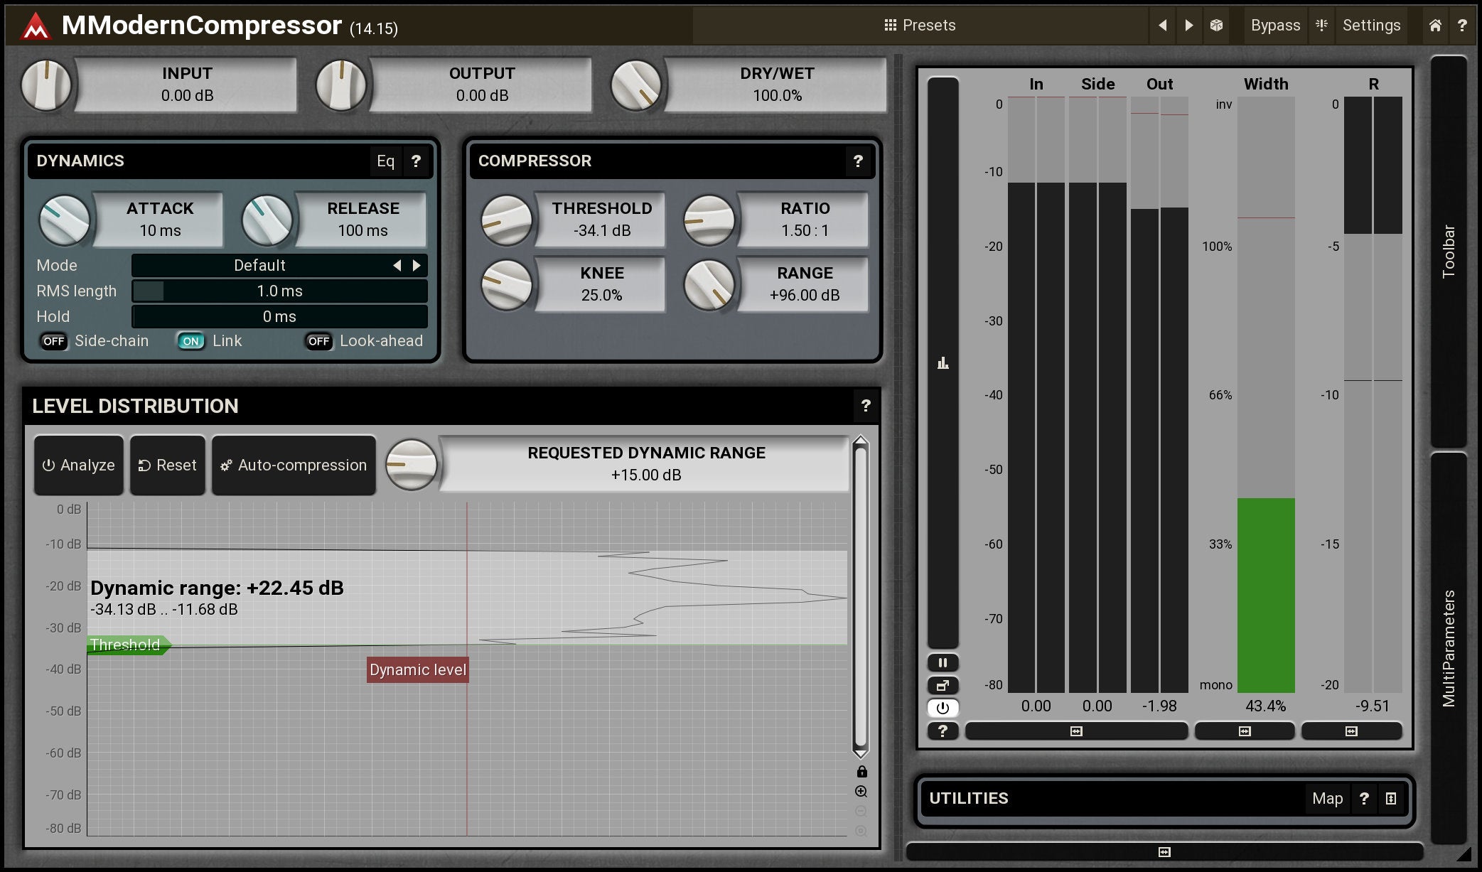Open the Presets menu
Image resolution: width=1482 pixels, height=872 pixels.
(x=920, y=26)
